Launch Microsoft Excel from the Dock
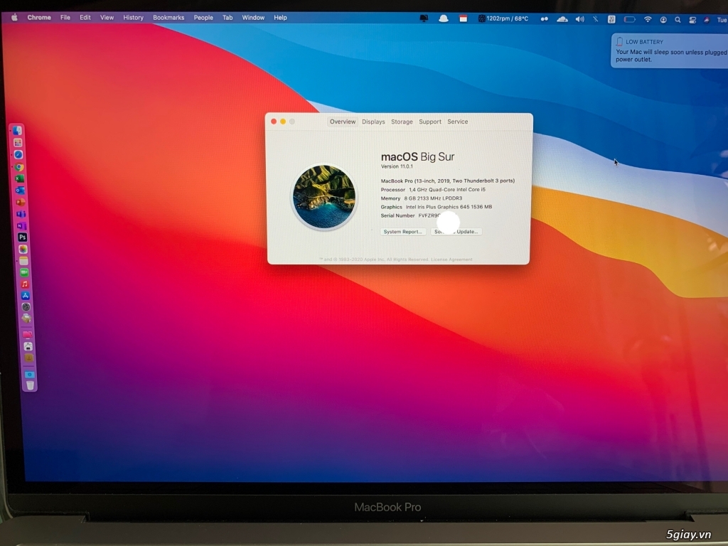The width and height of the screenshot is (728, 546). (19, 178)
